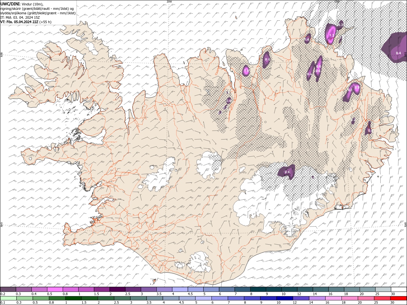The height and width of the screenshot is (305, 407).
Task: Click the '3.5' label on the rain scale
Action: (x=148, y=303)
